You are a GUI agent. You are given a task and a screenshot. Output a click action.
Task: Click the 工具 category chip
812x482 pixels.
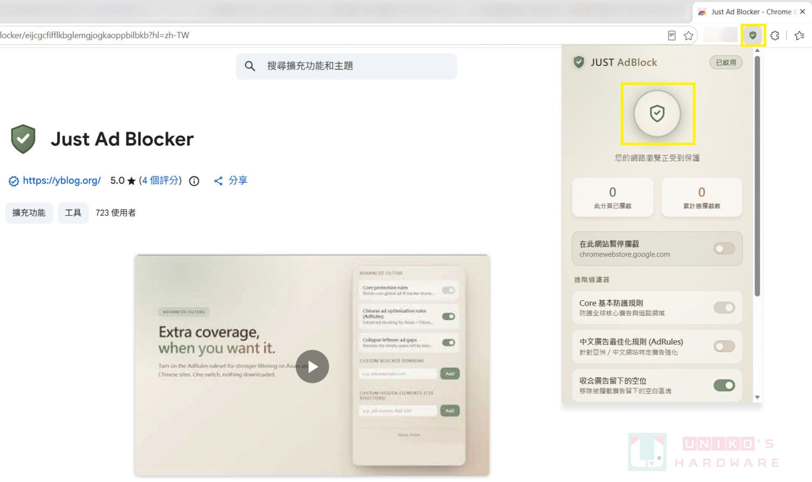[73, 213]
